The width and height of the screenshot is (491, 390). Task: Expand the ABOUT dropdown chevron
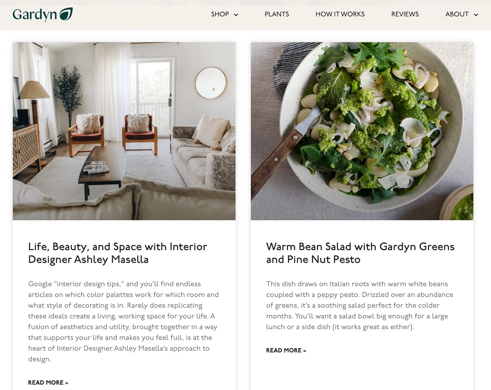476,15
